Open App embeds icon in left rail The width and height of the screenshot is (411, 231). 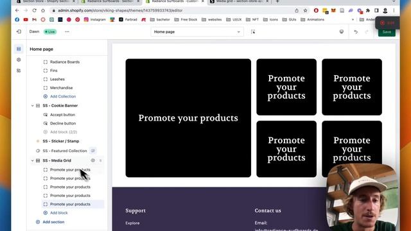click(x=19, y=71)
